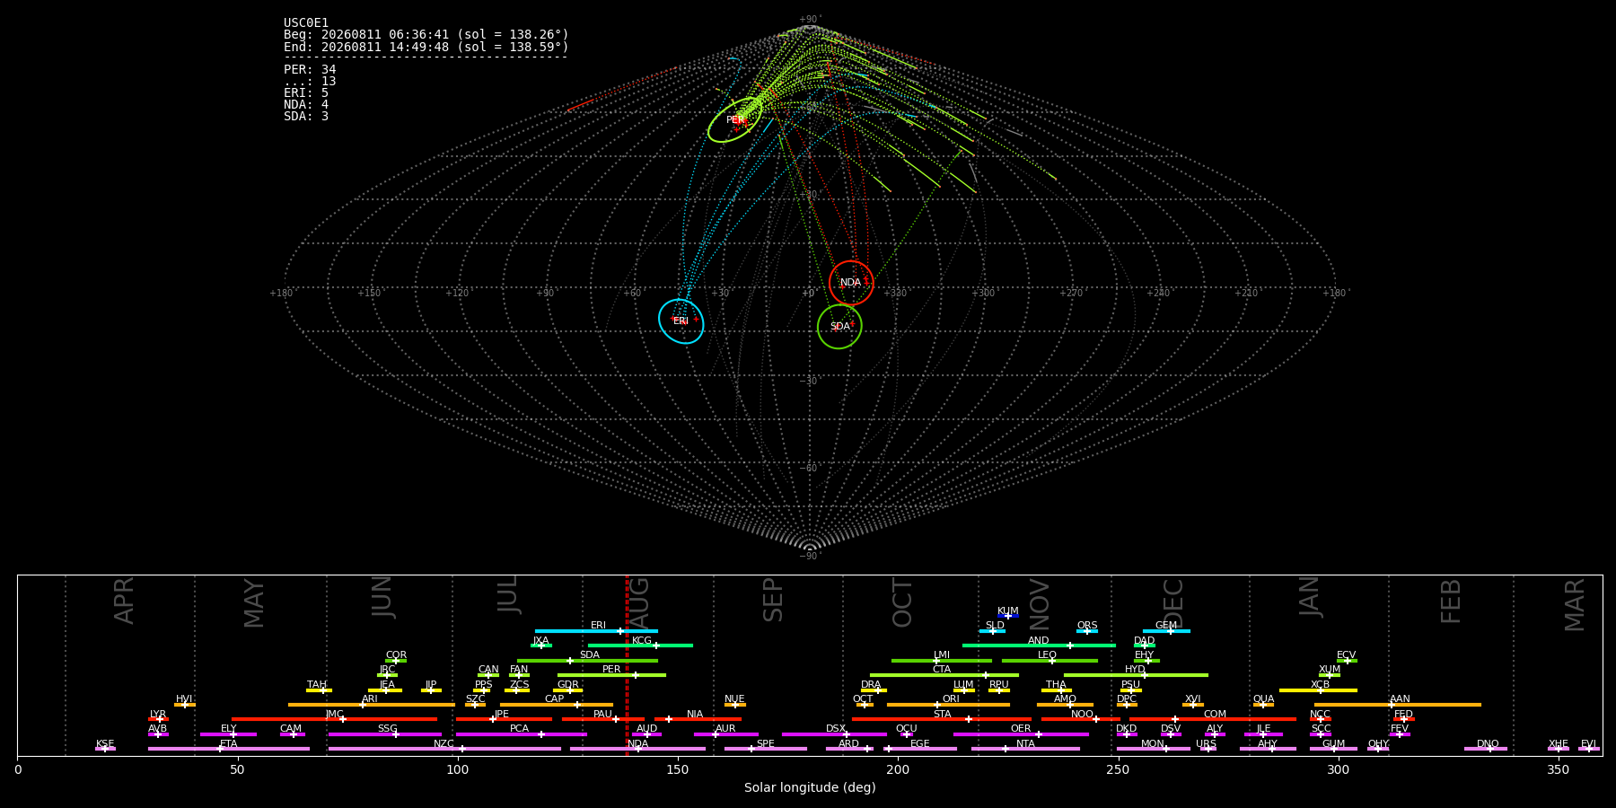Click the cyan ERI radiant circle
Image resolution: width=1616 pixels, height=808 pixels.
coord(681,321)
